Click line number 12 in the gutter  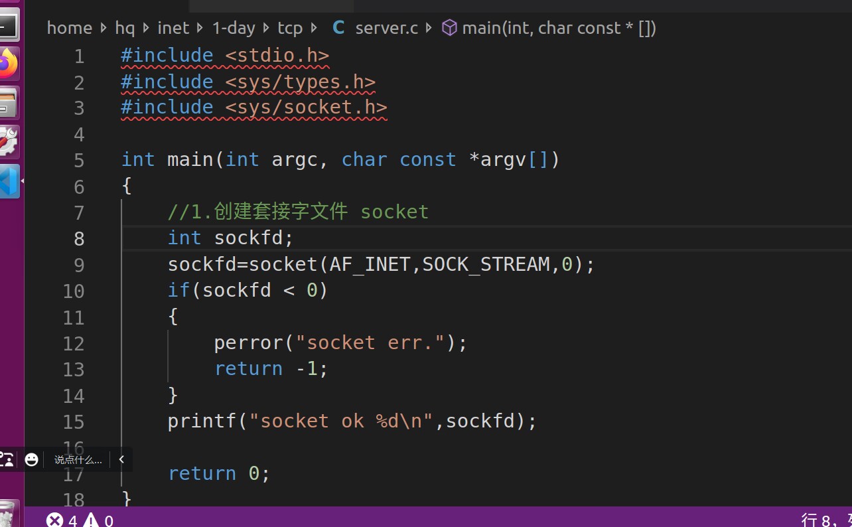(x=73, y=344)
